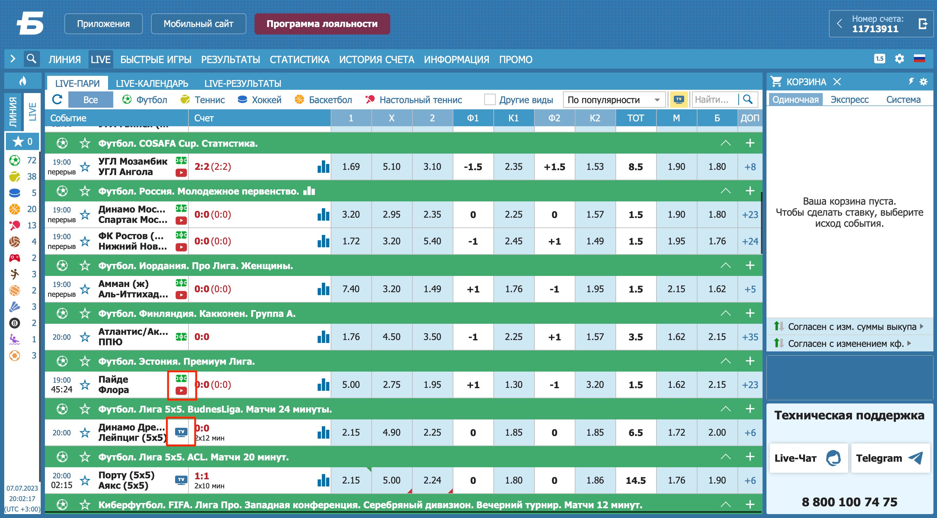This screenshot has height=518, width=937.
Task: Open the YouTube stream for Пайде vs Флора
Action: click(181, 391)
